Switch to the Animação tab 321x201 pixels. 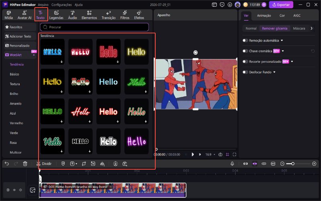pos(264,15)
